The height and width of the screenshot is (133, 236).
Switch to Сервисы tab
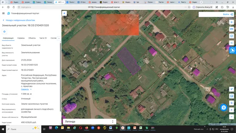pos(21,38)
